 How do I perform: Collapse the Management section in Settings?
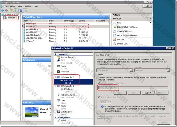[x=55, y=117]
